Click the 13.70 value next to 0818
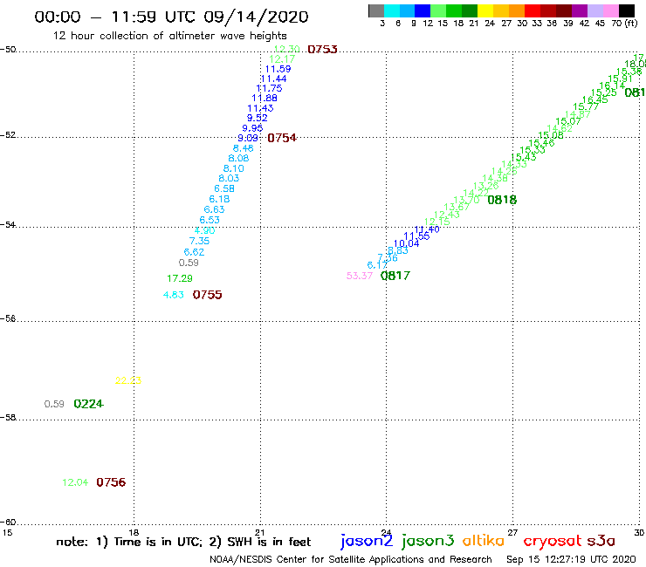 pos(467,200)
